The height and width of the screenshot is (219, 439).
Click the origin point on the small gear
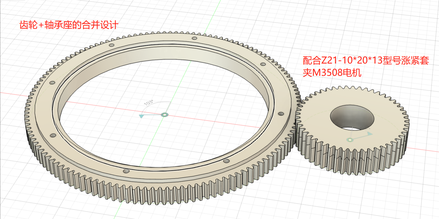pyautogui.click(x=350, y=140)
